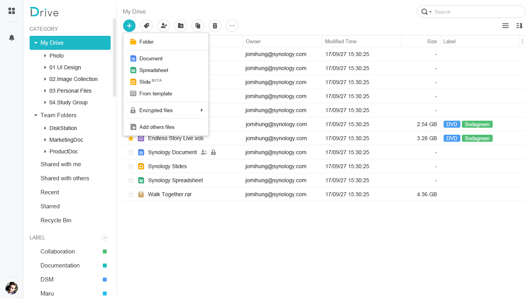Click the label tag toolbar icon

[146, 26]
